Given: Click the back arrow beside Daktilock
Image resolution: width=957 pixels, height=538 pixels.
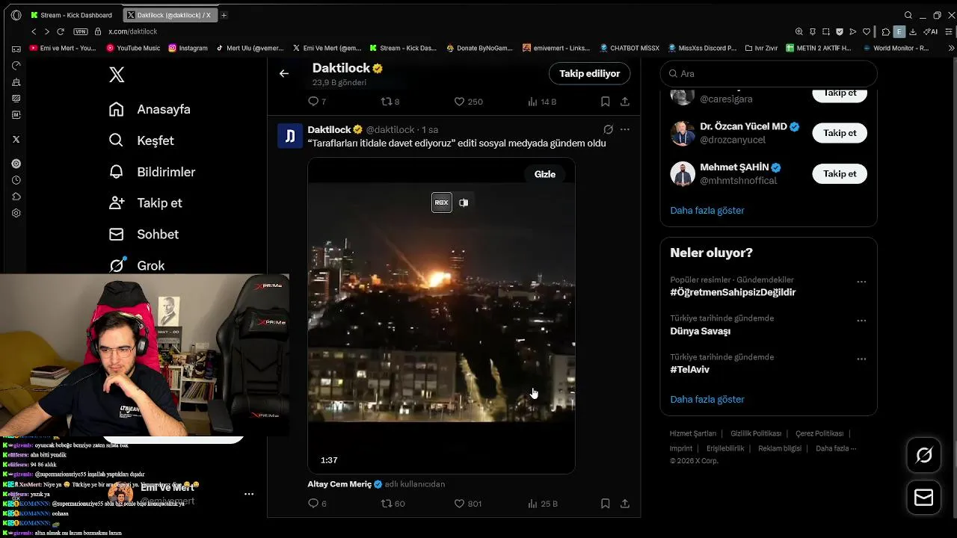Looking at the screenshot, I should (284, 73).
